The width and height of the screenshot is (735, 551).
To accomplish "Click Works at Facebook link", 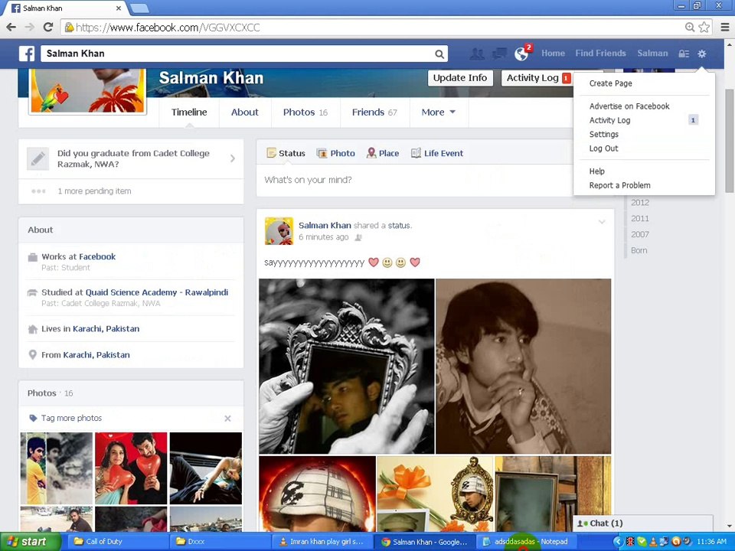I will point(97,257).
